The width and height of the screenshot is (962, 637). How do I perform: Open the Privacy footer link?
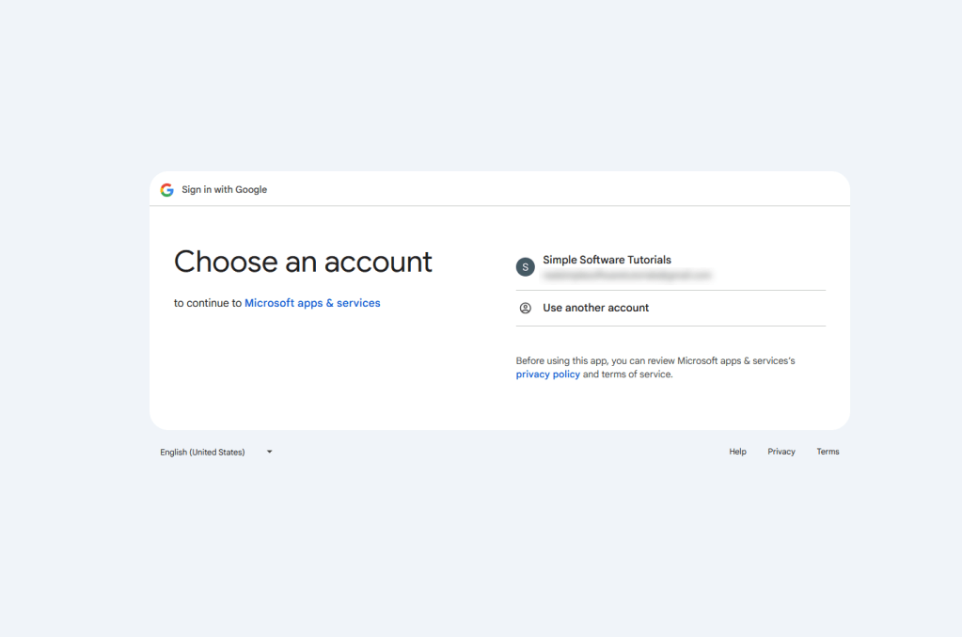[x=781, y=452]
